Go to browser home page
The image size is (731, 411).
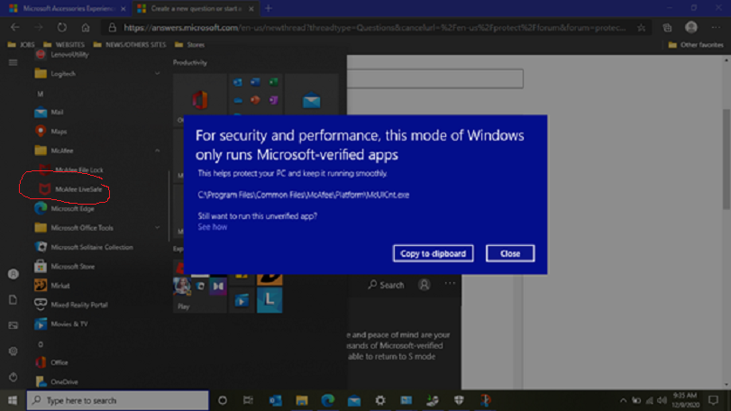coord(86,28)
